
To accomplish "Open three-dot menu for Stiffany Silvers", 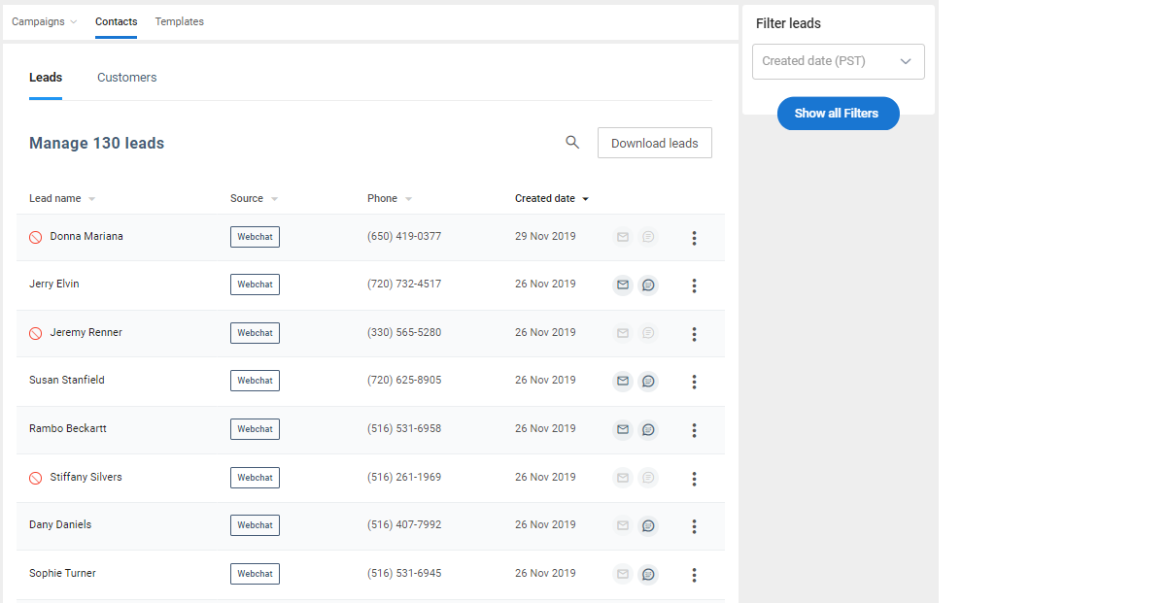I will (694, 479).
